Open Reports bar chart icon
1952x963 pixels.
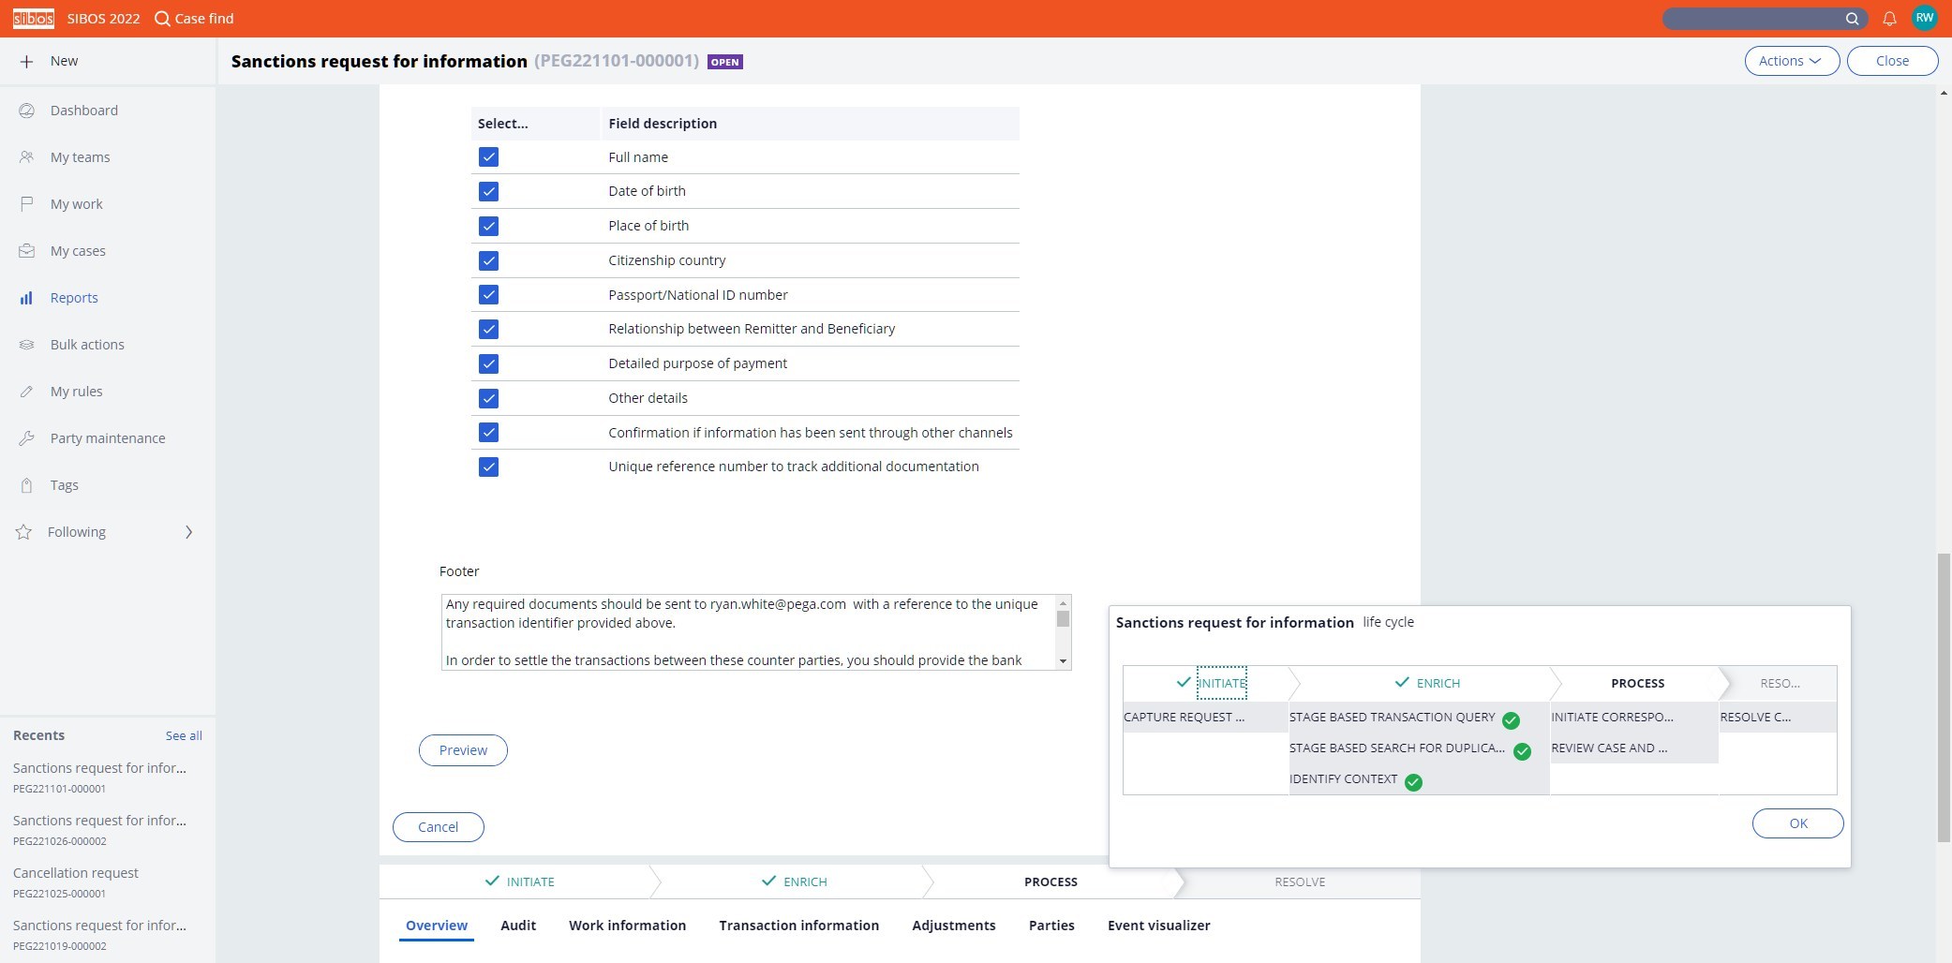(x=27, y=298)
